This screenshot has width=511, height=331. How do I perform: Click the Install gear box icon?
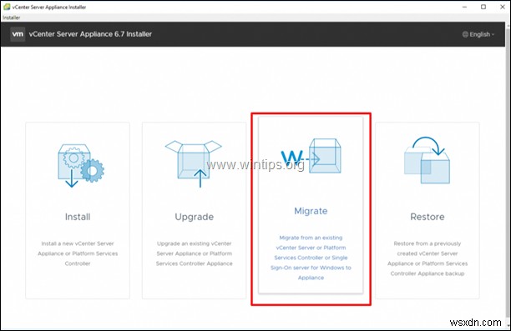(81, 165)
